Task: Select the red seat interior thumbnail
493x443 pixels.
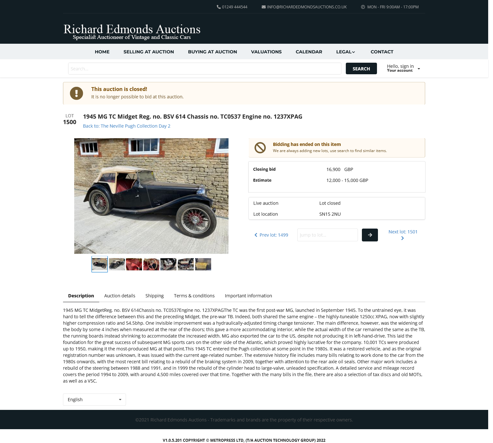Action: point(134,264)
